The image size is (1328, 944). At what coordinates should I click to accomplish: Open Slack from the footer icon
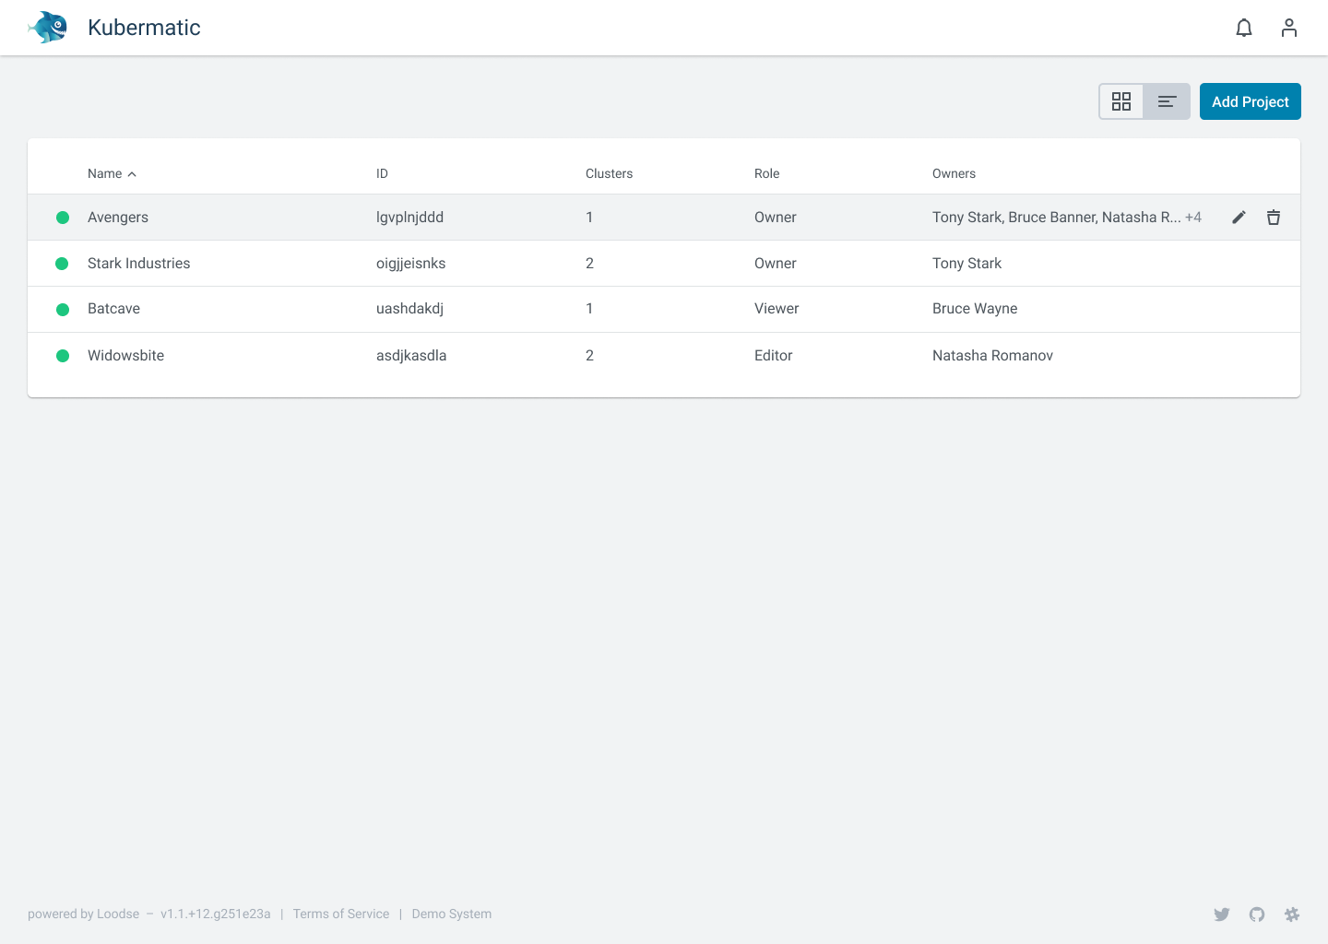click(x=1292, y=914)
